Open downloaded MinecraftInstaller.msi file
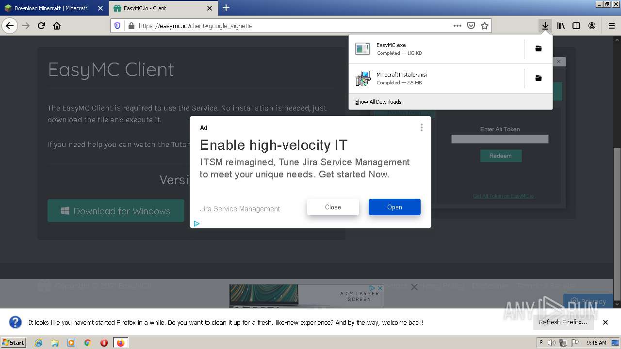Screen dimensions: 621x349 (x=436, y=78)
